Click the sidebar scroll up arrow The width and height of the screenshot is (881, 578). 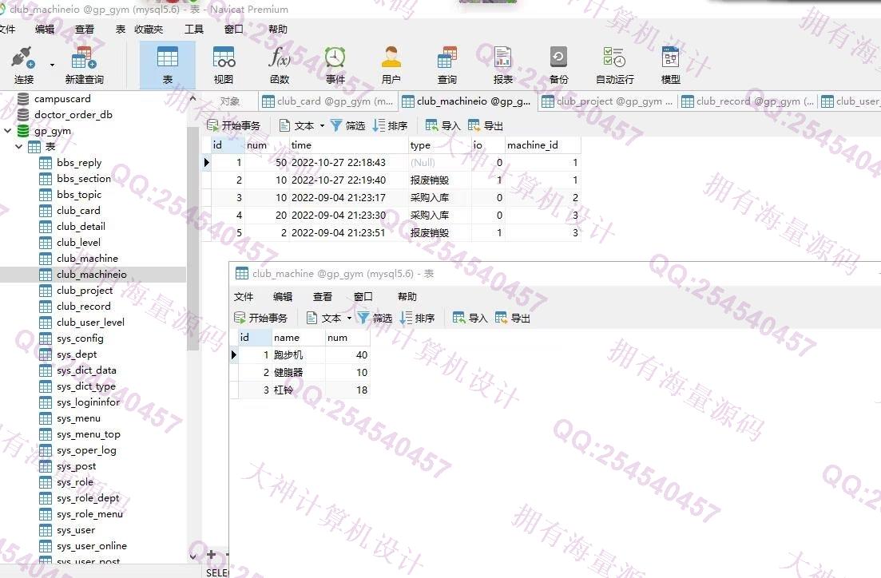192,98
